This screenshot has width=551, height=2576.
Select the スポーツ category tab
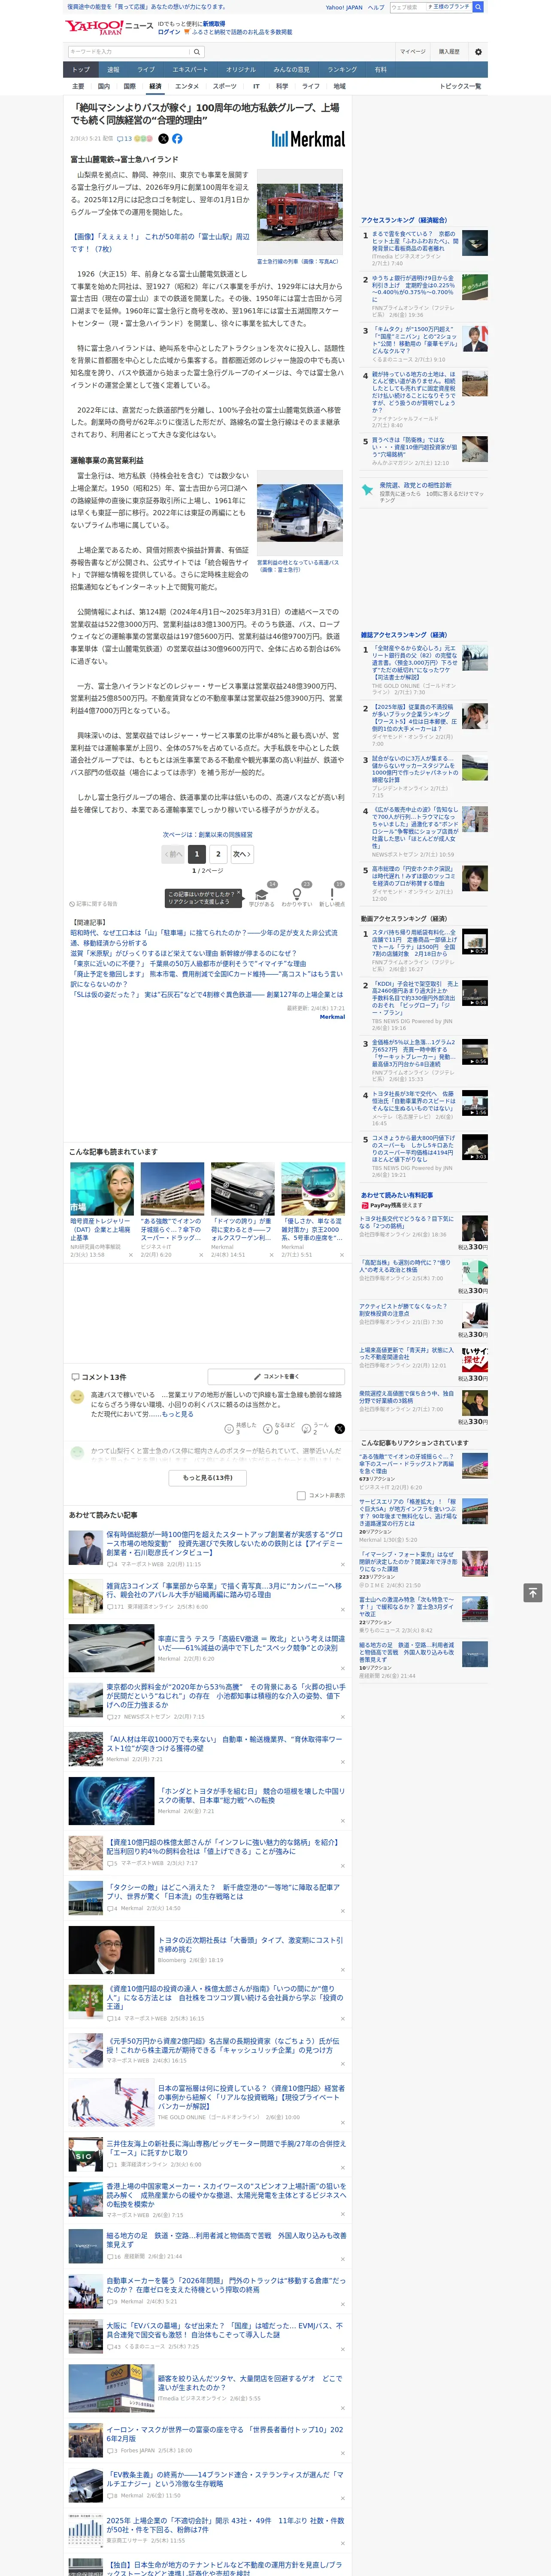(x=225, y=86)
